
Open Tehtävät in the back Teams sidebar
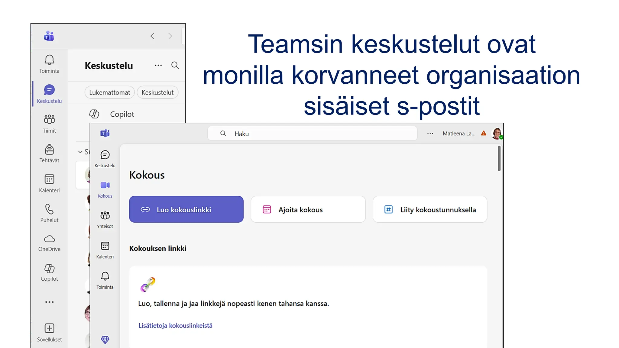[49, 153]
